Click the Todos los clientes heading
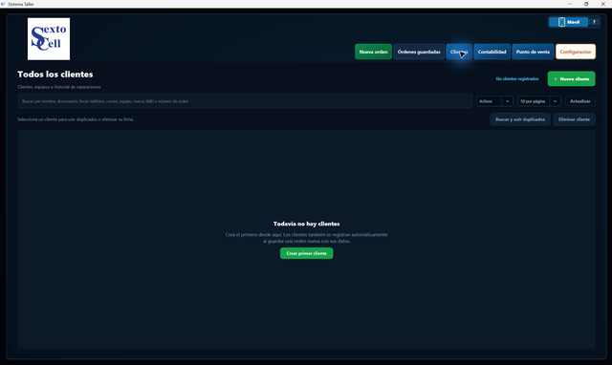612x365 pixels. pyautogui.click(x=55, y=75)
